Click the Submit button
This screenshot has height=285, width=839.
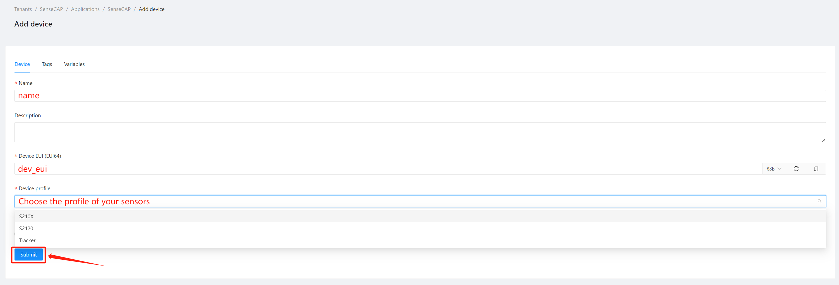pyautogui.click(x=29, y=255)
